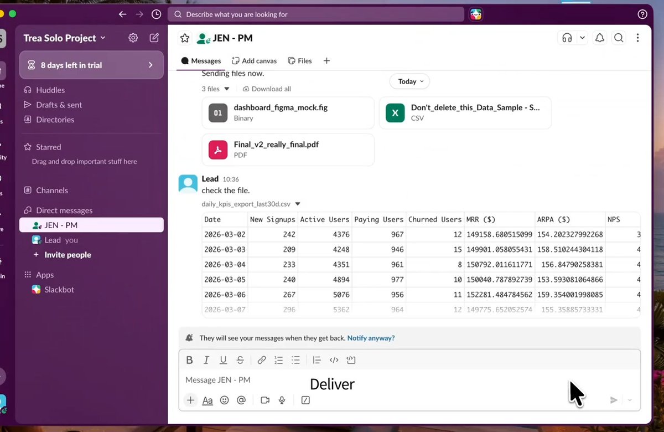664x432 pixels.
Task: Search in conversation magnifier icon
Action: pos(619,38)
